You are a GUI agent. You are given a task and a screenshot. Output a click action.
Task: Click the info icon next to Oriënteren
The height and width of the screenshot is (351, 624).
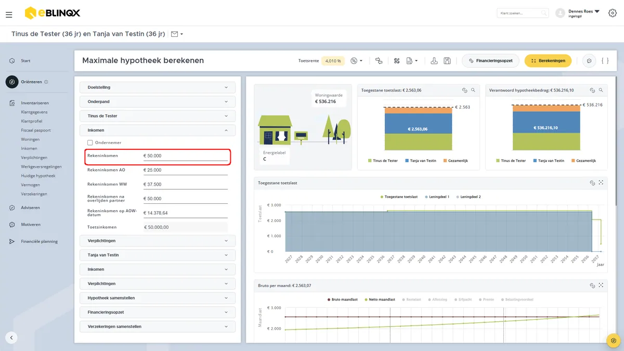(x=46, y=82)
